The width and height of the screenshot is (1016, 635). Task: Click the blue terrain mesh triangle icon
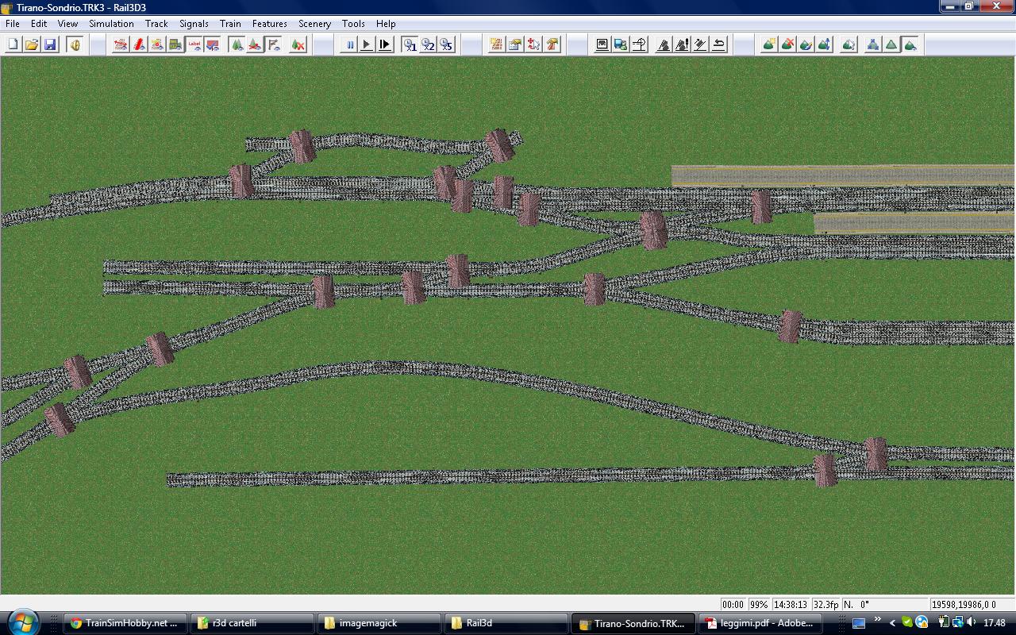click(x=873, y=44)
